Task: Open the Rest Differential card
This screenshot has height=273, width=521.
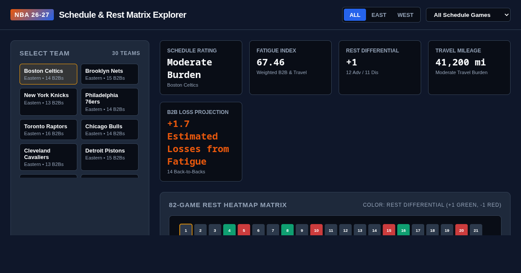Action: pyautogui.click(x=380, y=68)
